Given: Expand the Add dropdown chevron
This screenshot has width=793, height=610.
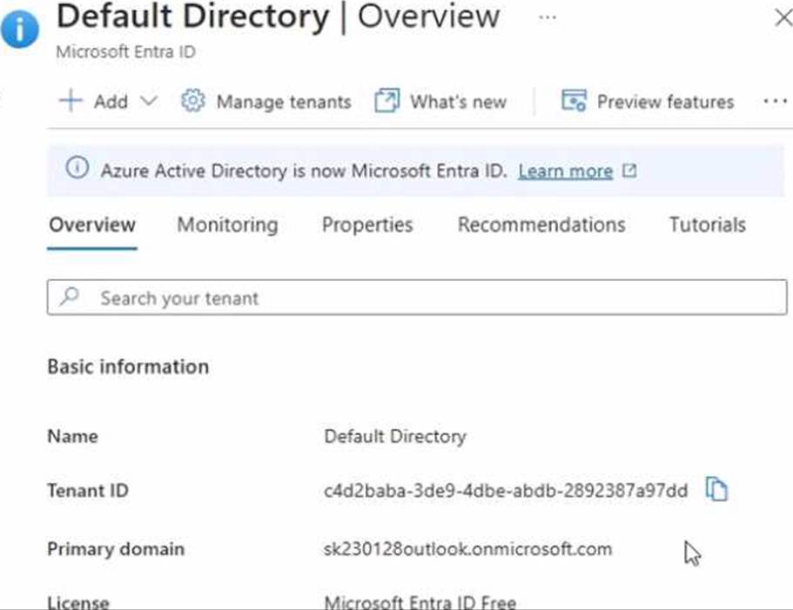Looking at the screenshot, I should (149, 101).
